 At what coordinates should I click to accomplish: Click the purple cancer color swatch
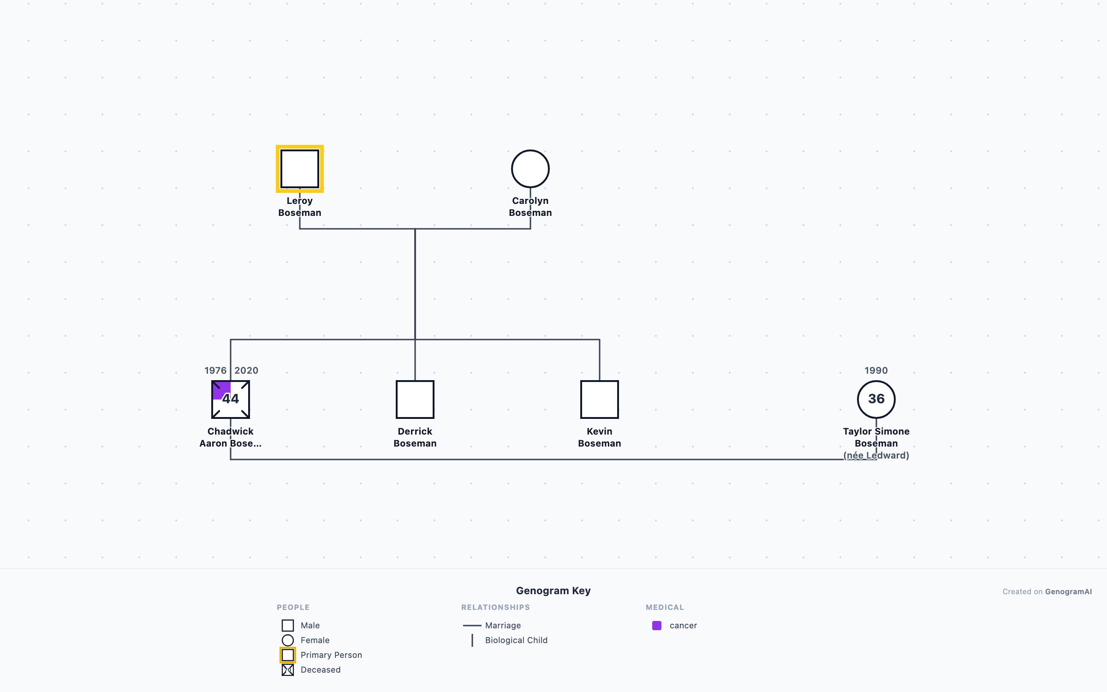657,626
